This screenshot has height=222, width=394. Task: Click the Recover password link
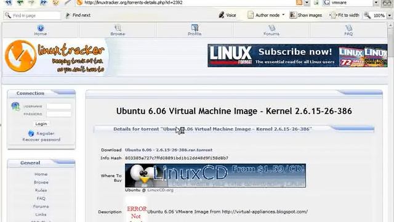(41, 140)
